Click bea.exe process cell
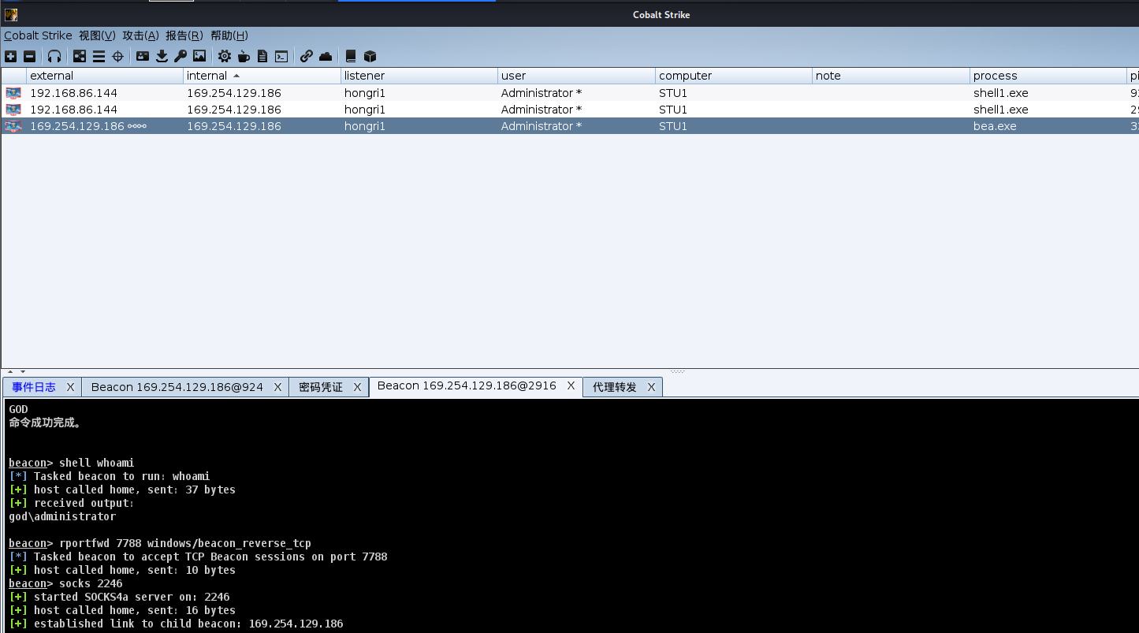This screenshot has width=1139, height=633. point(995,126)
